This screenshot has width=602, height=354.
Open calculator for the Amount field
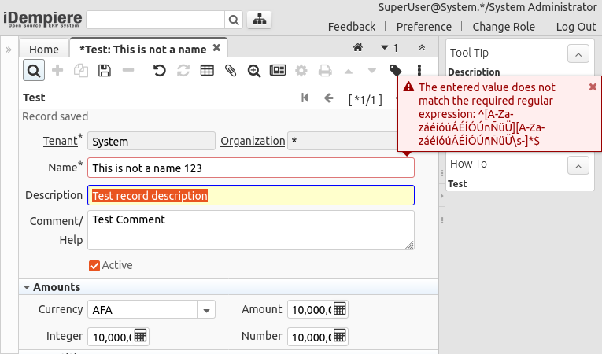coord(340,309)
